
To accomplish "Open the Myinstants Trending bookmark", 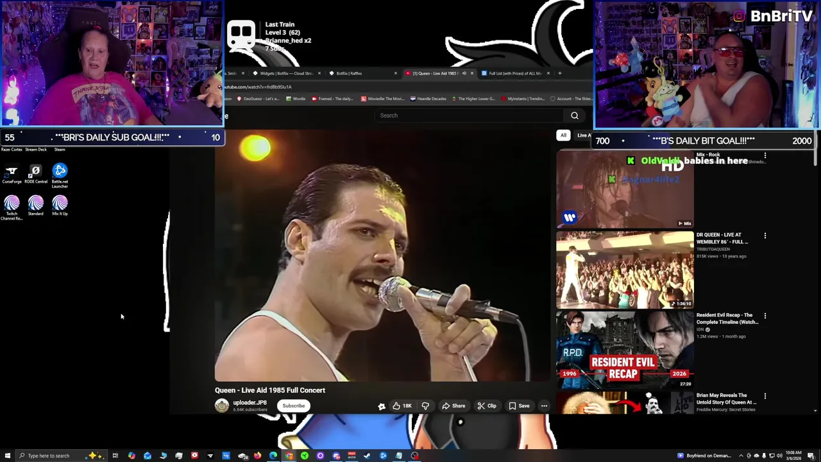I will point(522,99).
